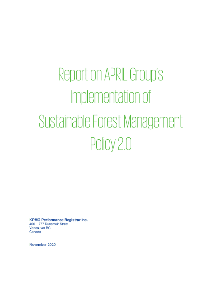Click the word "Group's" in the title
This screenshot has width=222, height=296.
[x=147, y=75]
